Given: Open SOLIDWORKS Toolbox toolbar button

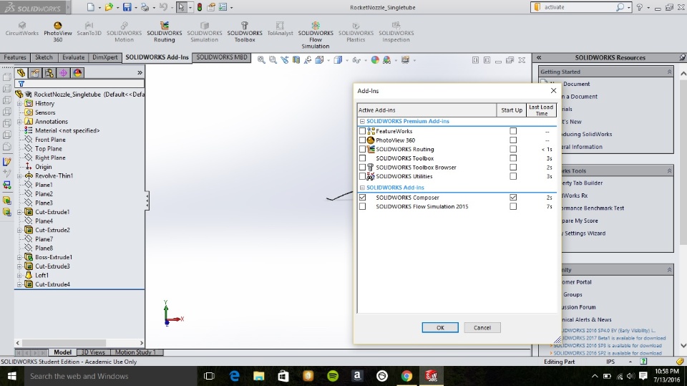Looking at the screenshot, I should point(245,32).
